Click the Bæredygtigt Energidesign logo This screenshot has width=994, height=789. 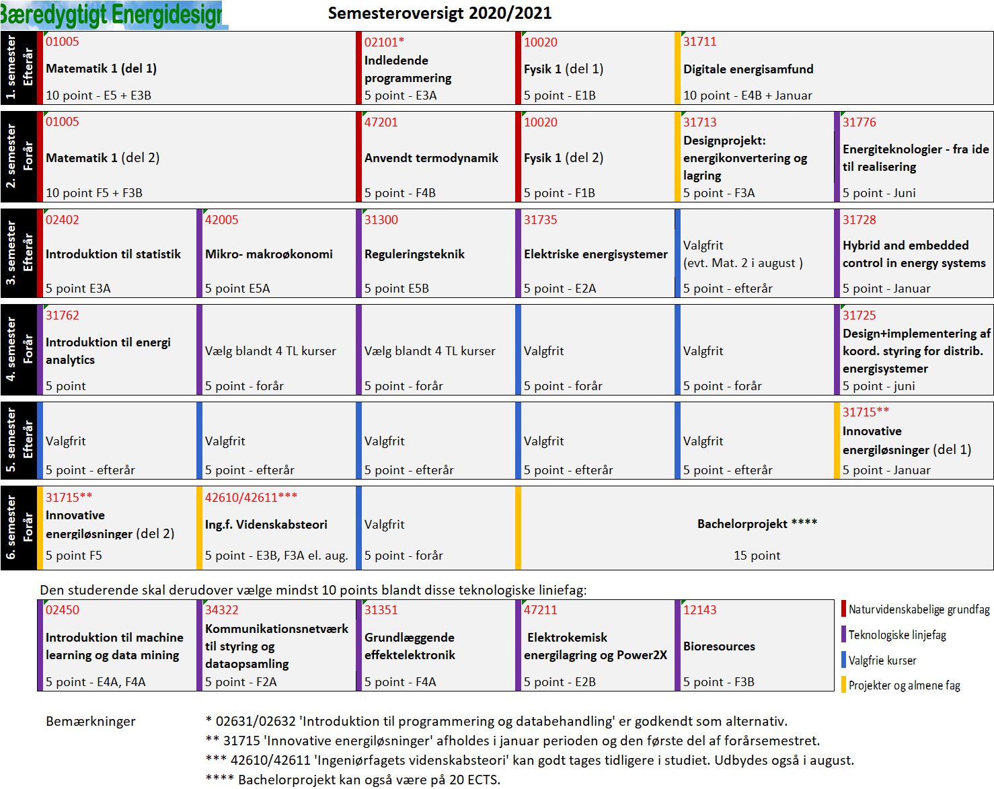(114, 15)
